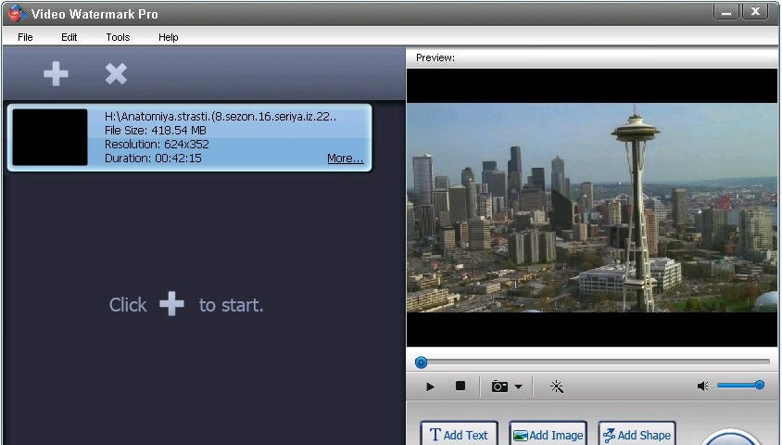Click the add video plus icon
Viewport: 782px width, 445px height.
coord(56,74)
